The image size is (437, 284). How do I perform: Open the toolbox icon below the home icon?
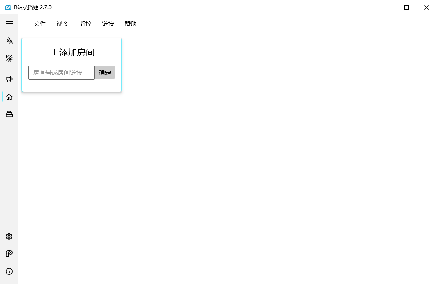[9, 114]
